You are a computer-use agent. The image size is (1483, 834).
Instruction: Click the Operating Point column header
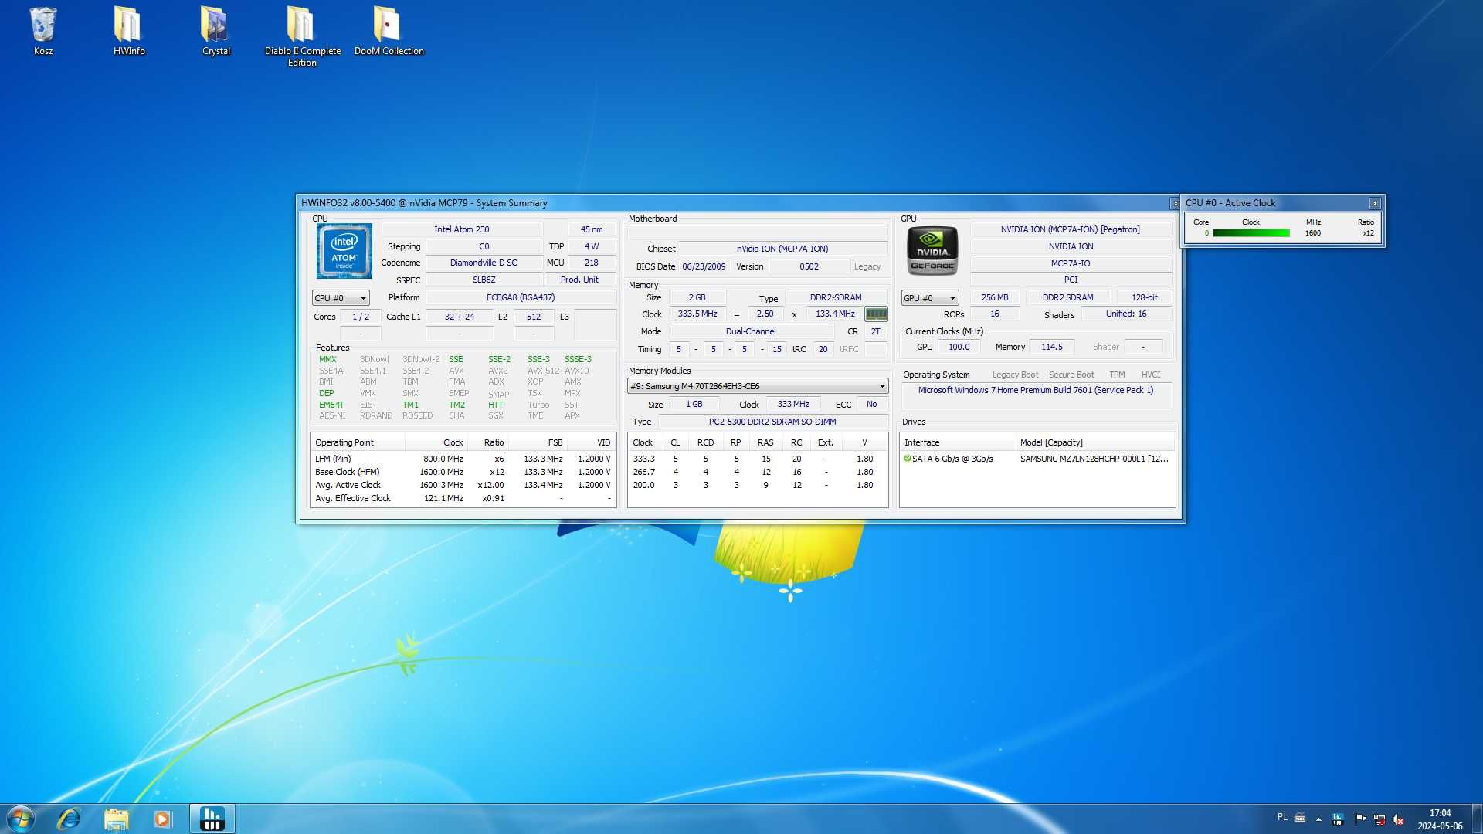pos(358,442)
